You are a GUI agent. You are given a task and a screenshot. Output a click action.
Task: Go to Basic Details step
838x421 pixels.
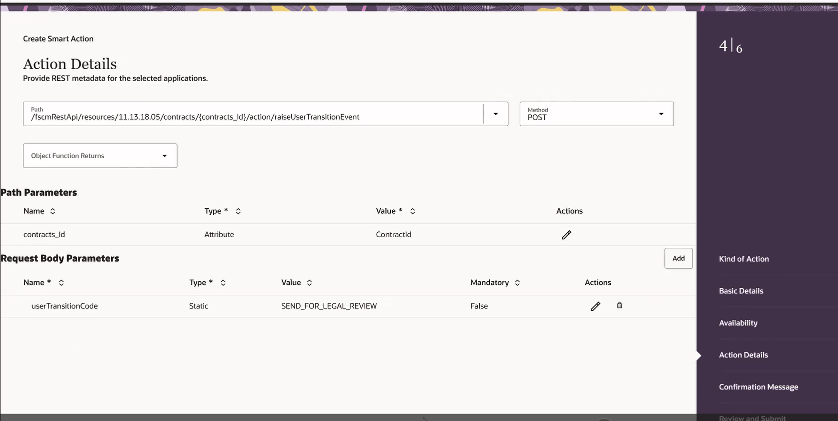tap(741, 291)
